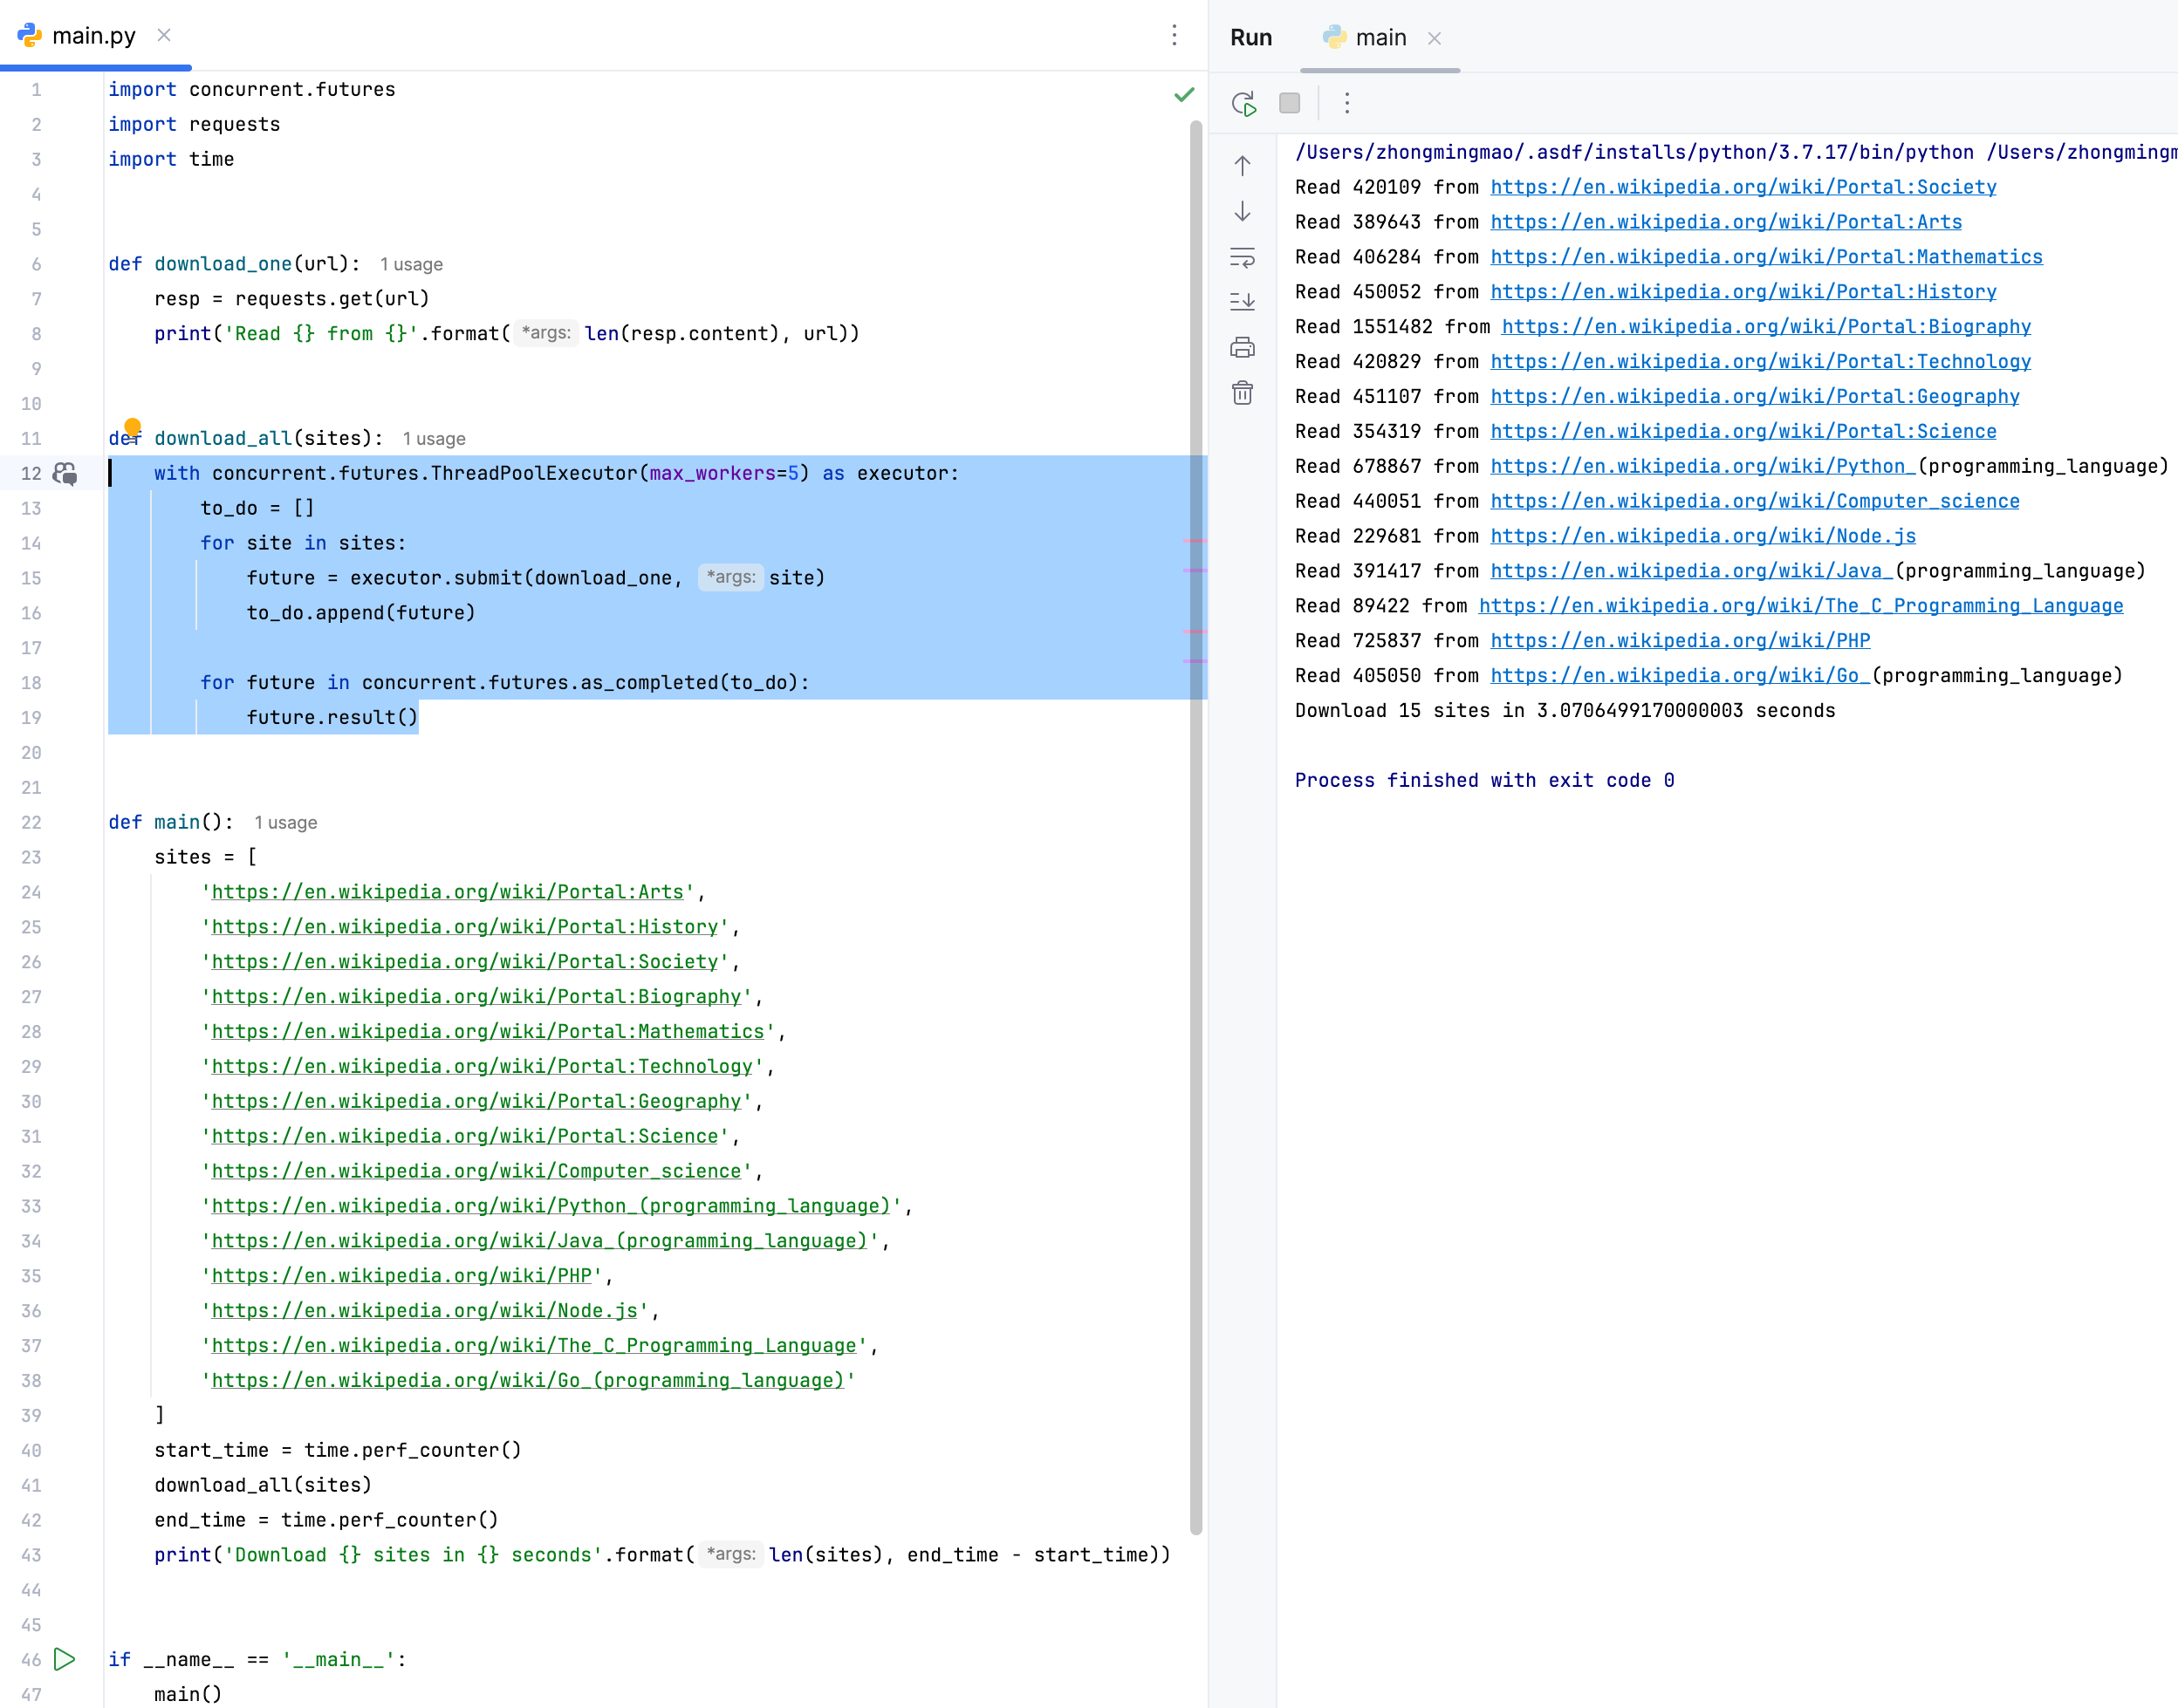Click the Down the stack trace arrow
The width and height of the screenshot is (2178, 1708).
(x=1243, y=211)
